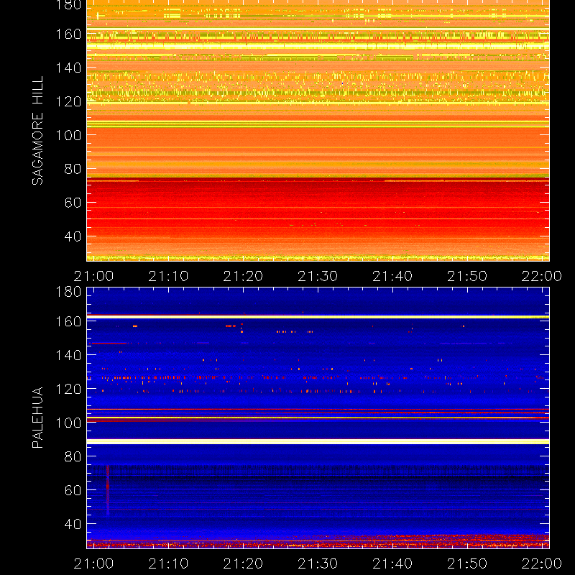
Task: Choose the 60 frequency label on Palehua axis
Action: click(73, 490)
